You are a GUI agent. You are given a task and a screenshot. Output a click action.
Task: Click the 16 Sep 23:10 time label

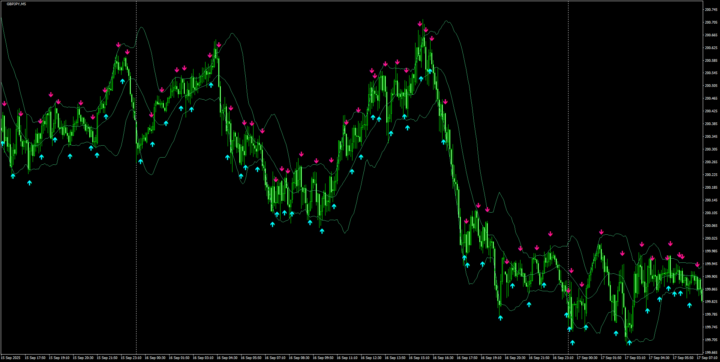(563, 358)
